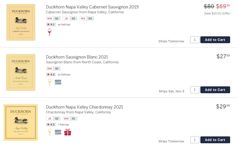
Task: Click the Chardonnay 2021 label thumbnail
Action: coord(21,122)
